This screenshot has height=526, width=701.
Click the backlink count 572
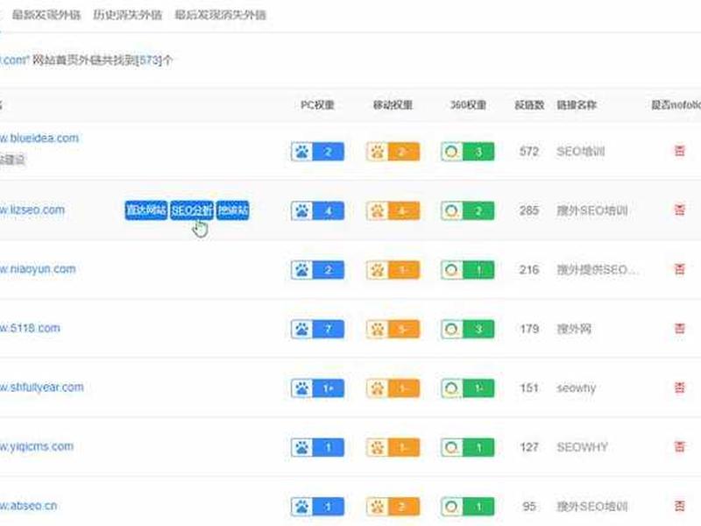click(x=529, y=152)
